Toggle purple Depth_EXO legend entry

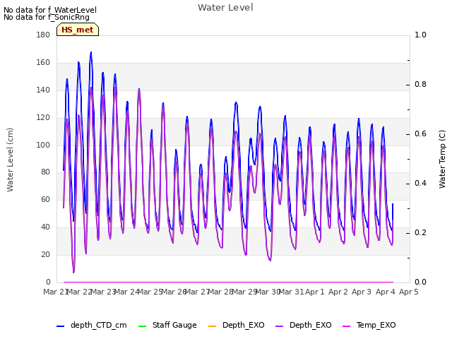[303, 325]
